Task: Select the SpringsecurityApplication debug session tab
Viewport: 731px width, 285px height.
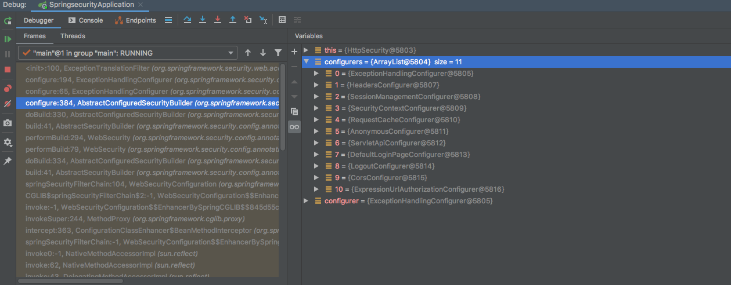Action: (x=89, y=5)
